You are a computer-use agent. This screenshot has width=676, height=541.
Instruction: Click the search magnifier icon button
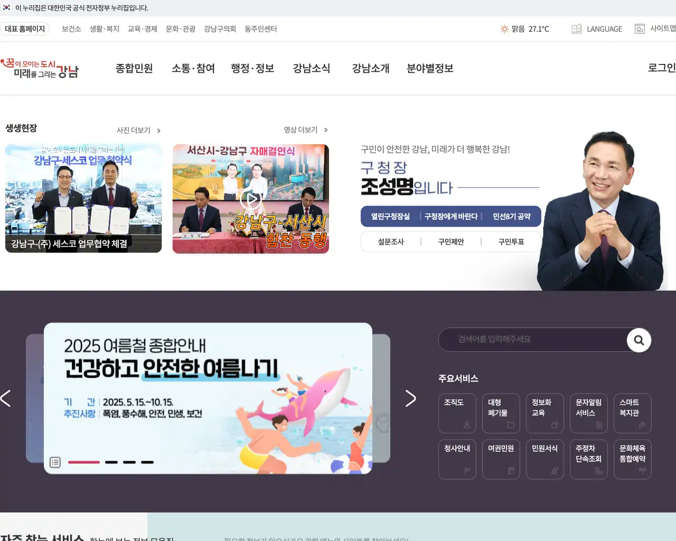click(x=639, y=340)
